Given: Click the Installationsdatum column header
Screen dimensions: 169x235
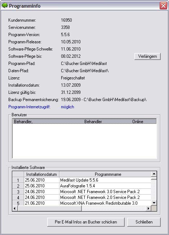Looking at the screenshot, I should tap(41, 174).
